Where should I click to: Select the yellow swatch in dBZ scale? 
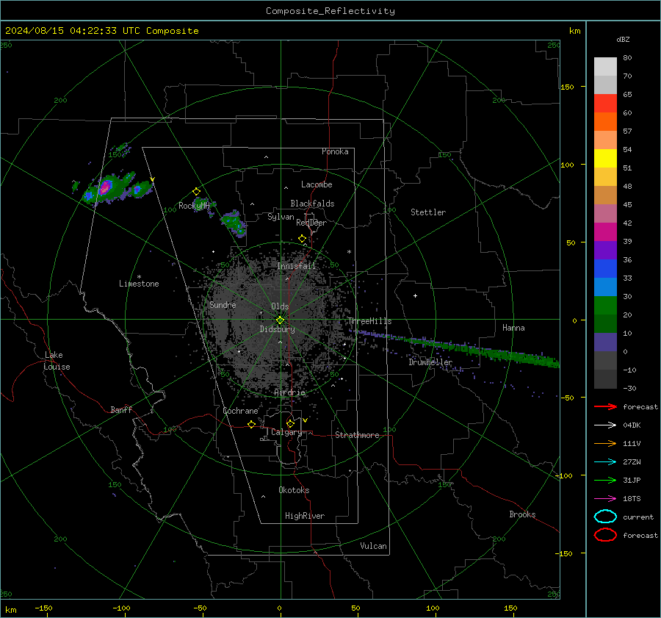click(605, 159)
